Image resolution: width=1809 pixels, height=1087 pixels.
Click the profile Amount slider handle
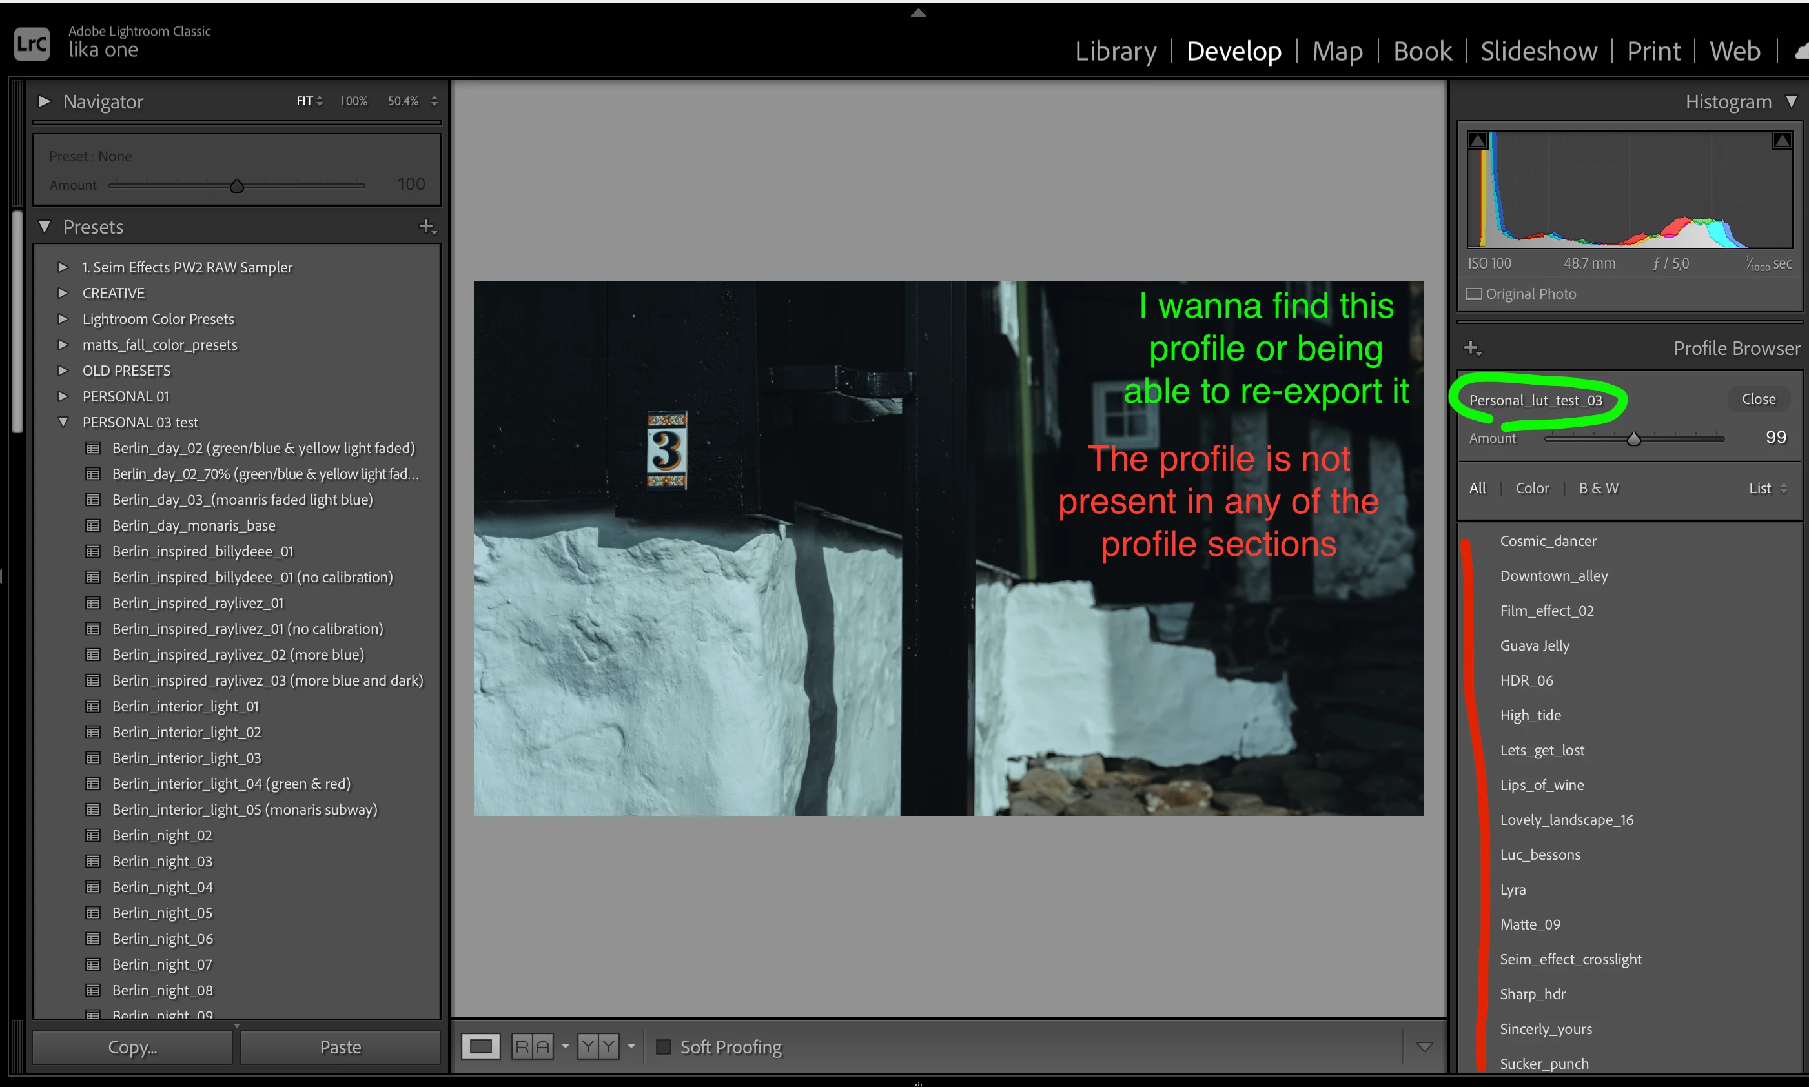point(1633,440)
